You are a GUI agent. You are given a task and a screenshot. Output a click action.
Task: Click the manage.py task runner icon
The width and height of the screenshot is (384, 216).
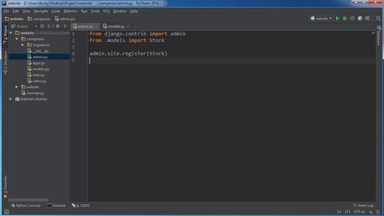click(x=360, y=19)
